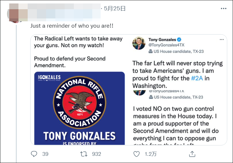Click the blue verified badge beside Tony Gonzales

pyautogui.click(x=179, y=39)
